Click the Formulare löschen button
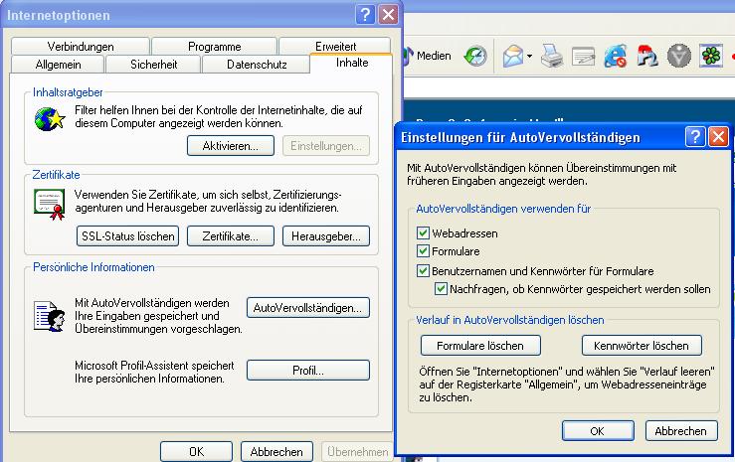This screenshot has height=462, width=735. click(x=480, y=346)
